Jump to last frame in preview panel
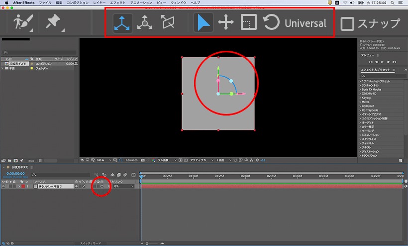 point(394,62)
